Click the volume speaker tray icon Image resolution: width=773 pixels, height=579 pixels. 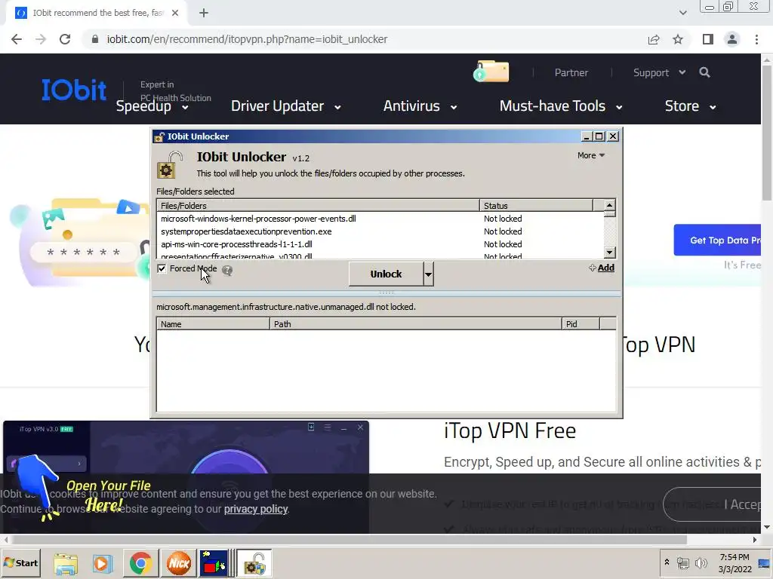(x=701, y=563)
